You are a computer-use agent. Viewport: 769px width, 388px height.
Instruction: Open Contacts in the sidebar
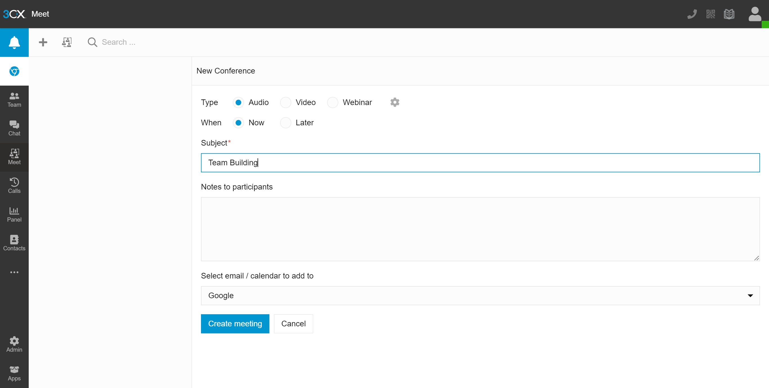(x=14, y=243)
